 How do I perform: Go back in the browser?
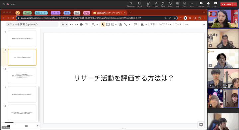pyautogui.click(x=4, y=18)
